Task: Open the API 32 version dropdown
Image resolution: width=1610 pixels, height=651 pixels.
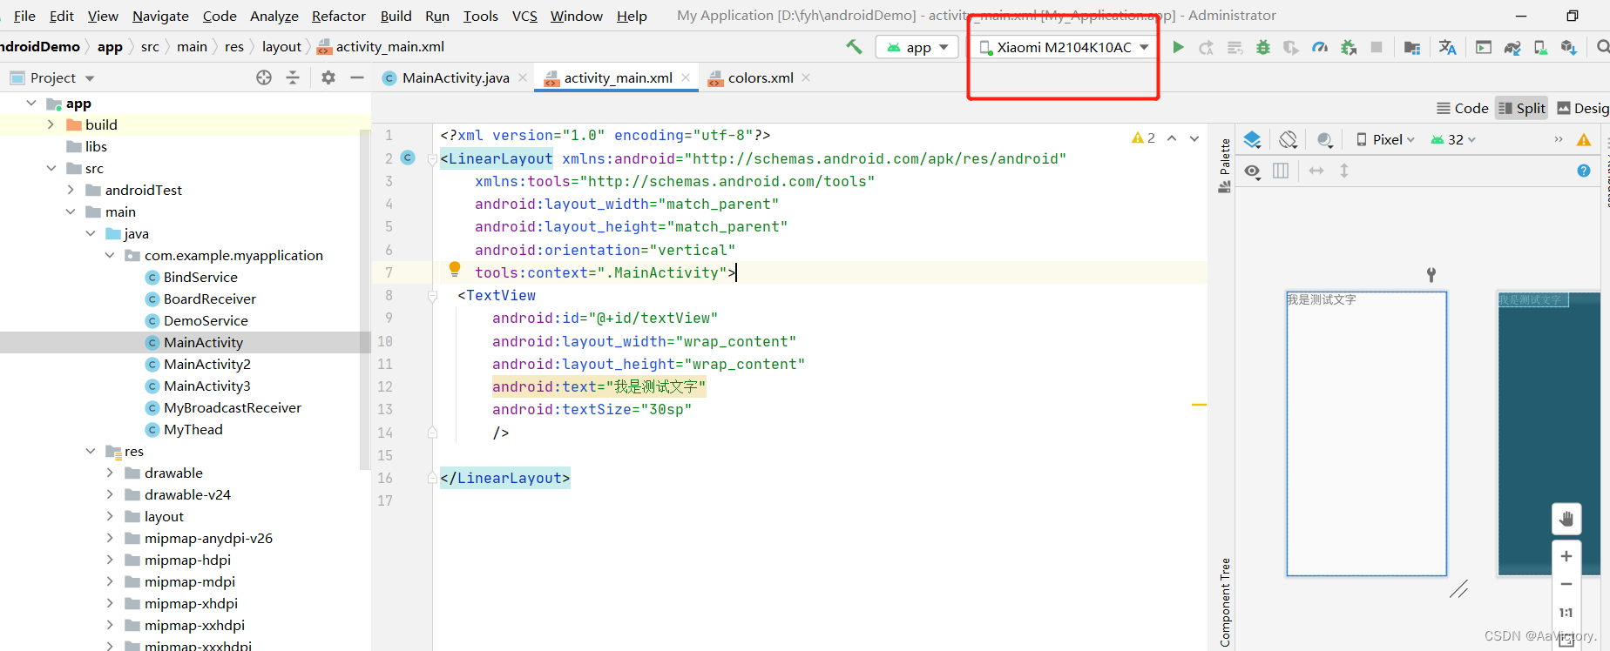Action: coord(1453,139)
